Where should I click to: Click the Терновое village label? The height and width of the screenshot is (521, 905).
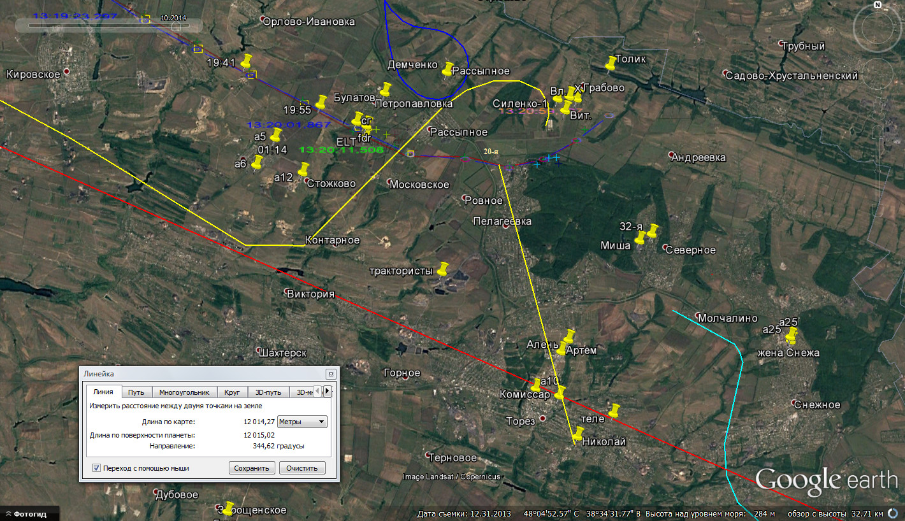[452, 458]
